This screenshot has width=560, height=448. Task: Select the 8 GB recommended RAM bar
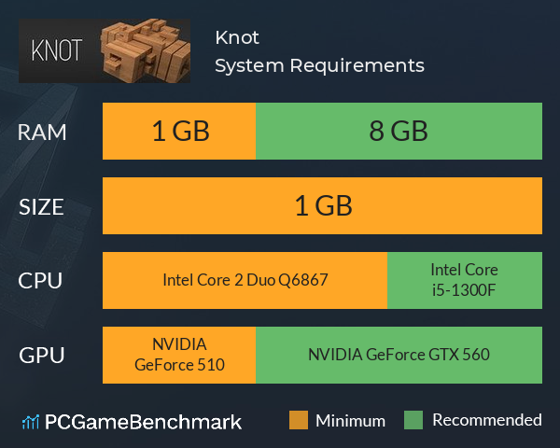[399, 131]
